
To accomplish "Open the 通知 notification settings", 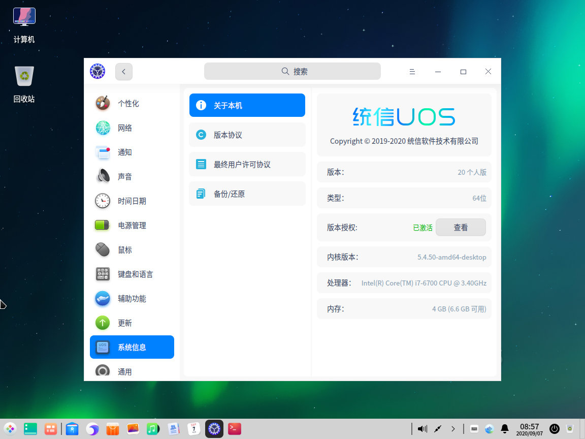I will (x=132, y=152).
